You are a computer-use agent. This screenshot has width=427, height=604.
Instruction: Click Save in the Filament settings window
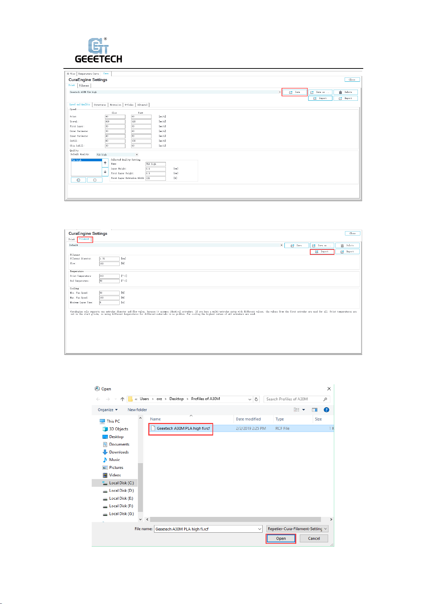[296, 246]
